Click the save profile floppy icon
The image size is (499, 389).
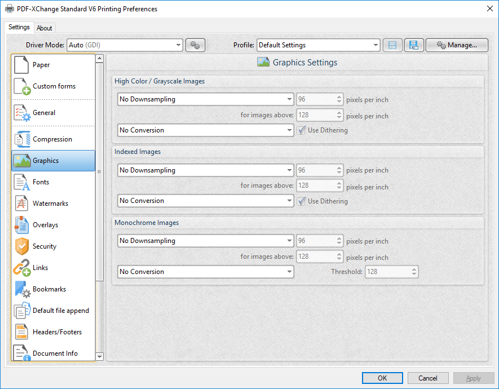392,45
